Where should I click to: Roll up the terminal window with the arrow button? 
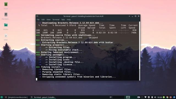[129, 16]
